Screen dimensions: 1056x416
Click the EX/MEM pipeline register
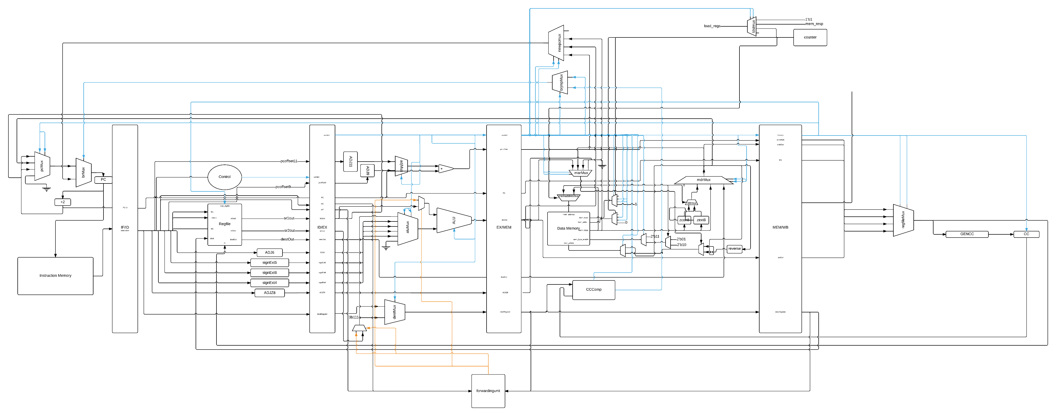click(x=504, y=229)
